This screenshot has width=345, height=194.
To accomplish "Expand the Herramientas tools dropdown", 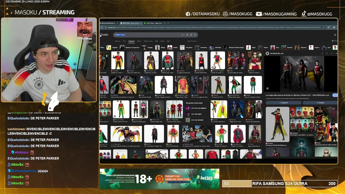I will pos(192,41).
